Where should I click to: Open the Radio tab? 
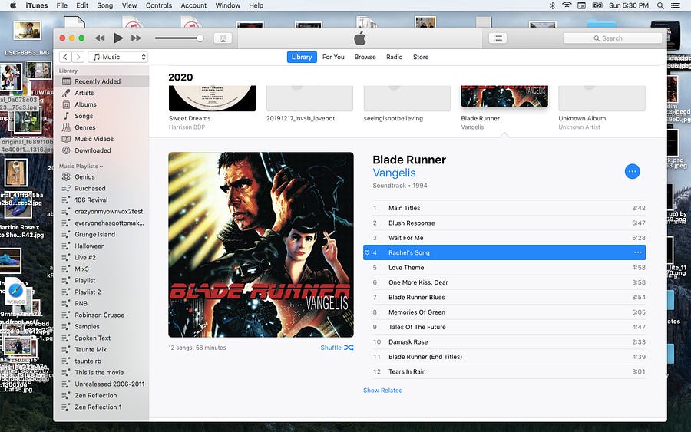[395, 57]
